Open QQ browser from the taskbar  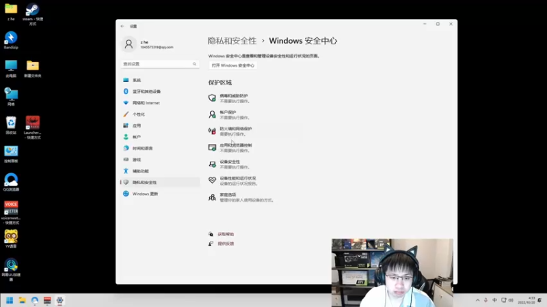(x=35, y=300)
